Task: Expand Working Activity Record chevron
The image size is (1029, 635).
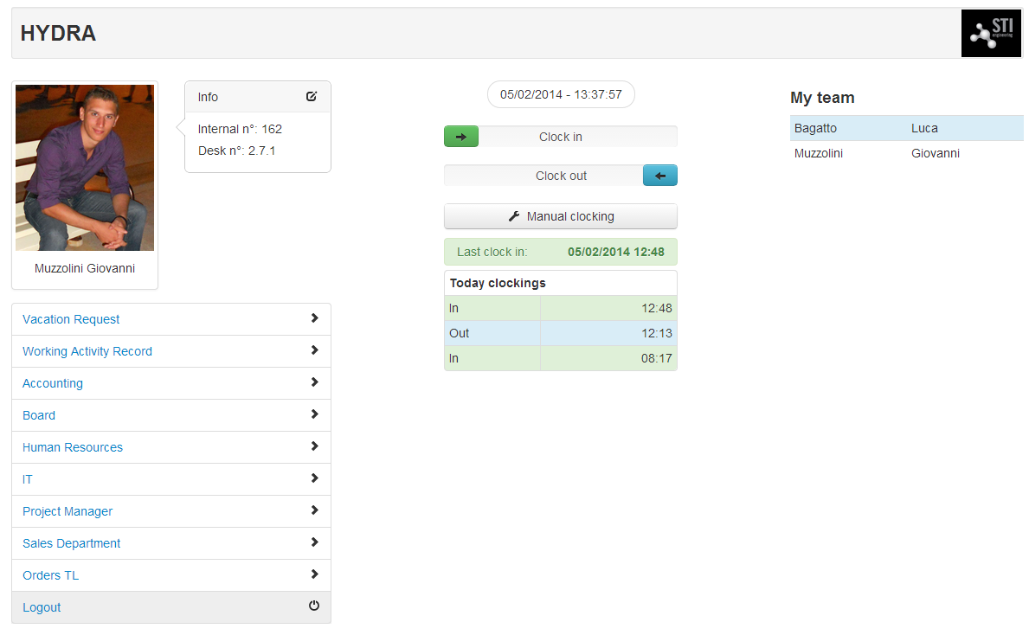Action: coord(314,350)
